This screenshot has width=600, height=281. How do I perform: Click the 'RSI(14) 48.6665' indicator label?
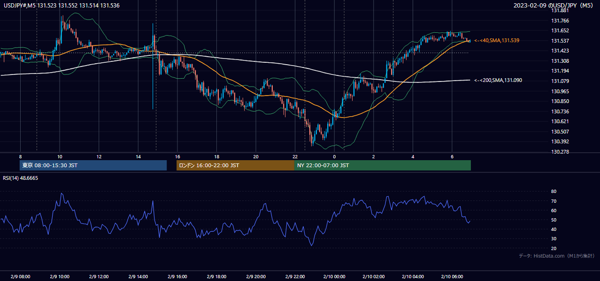click(x=21, y=178)
